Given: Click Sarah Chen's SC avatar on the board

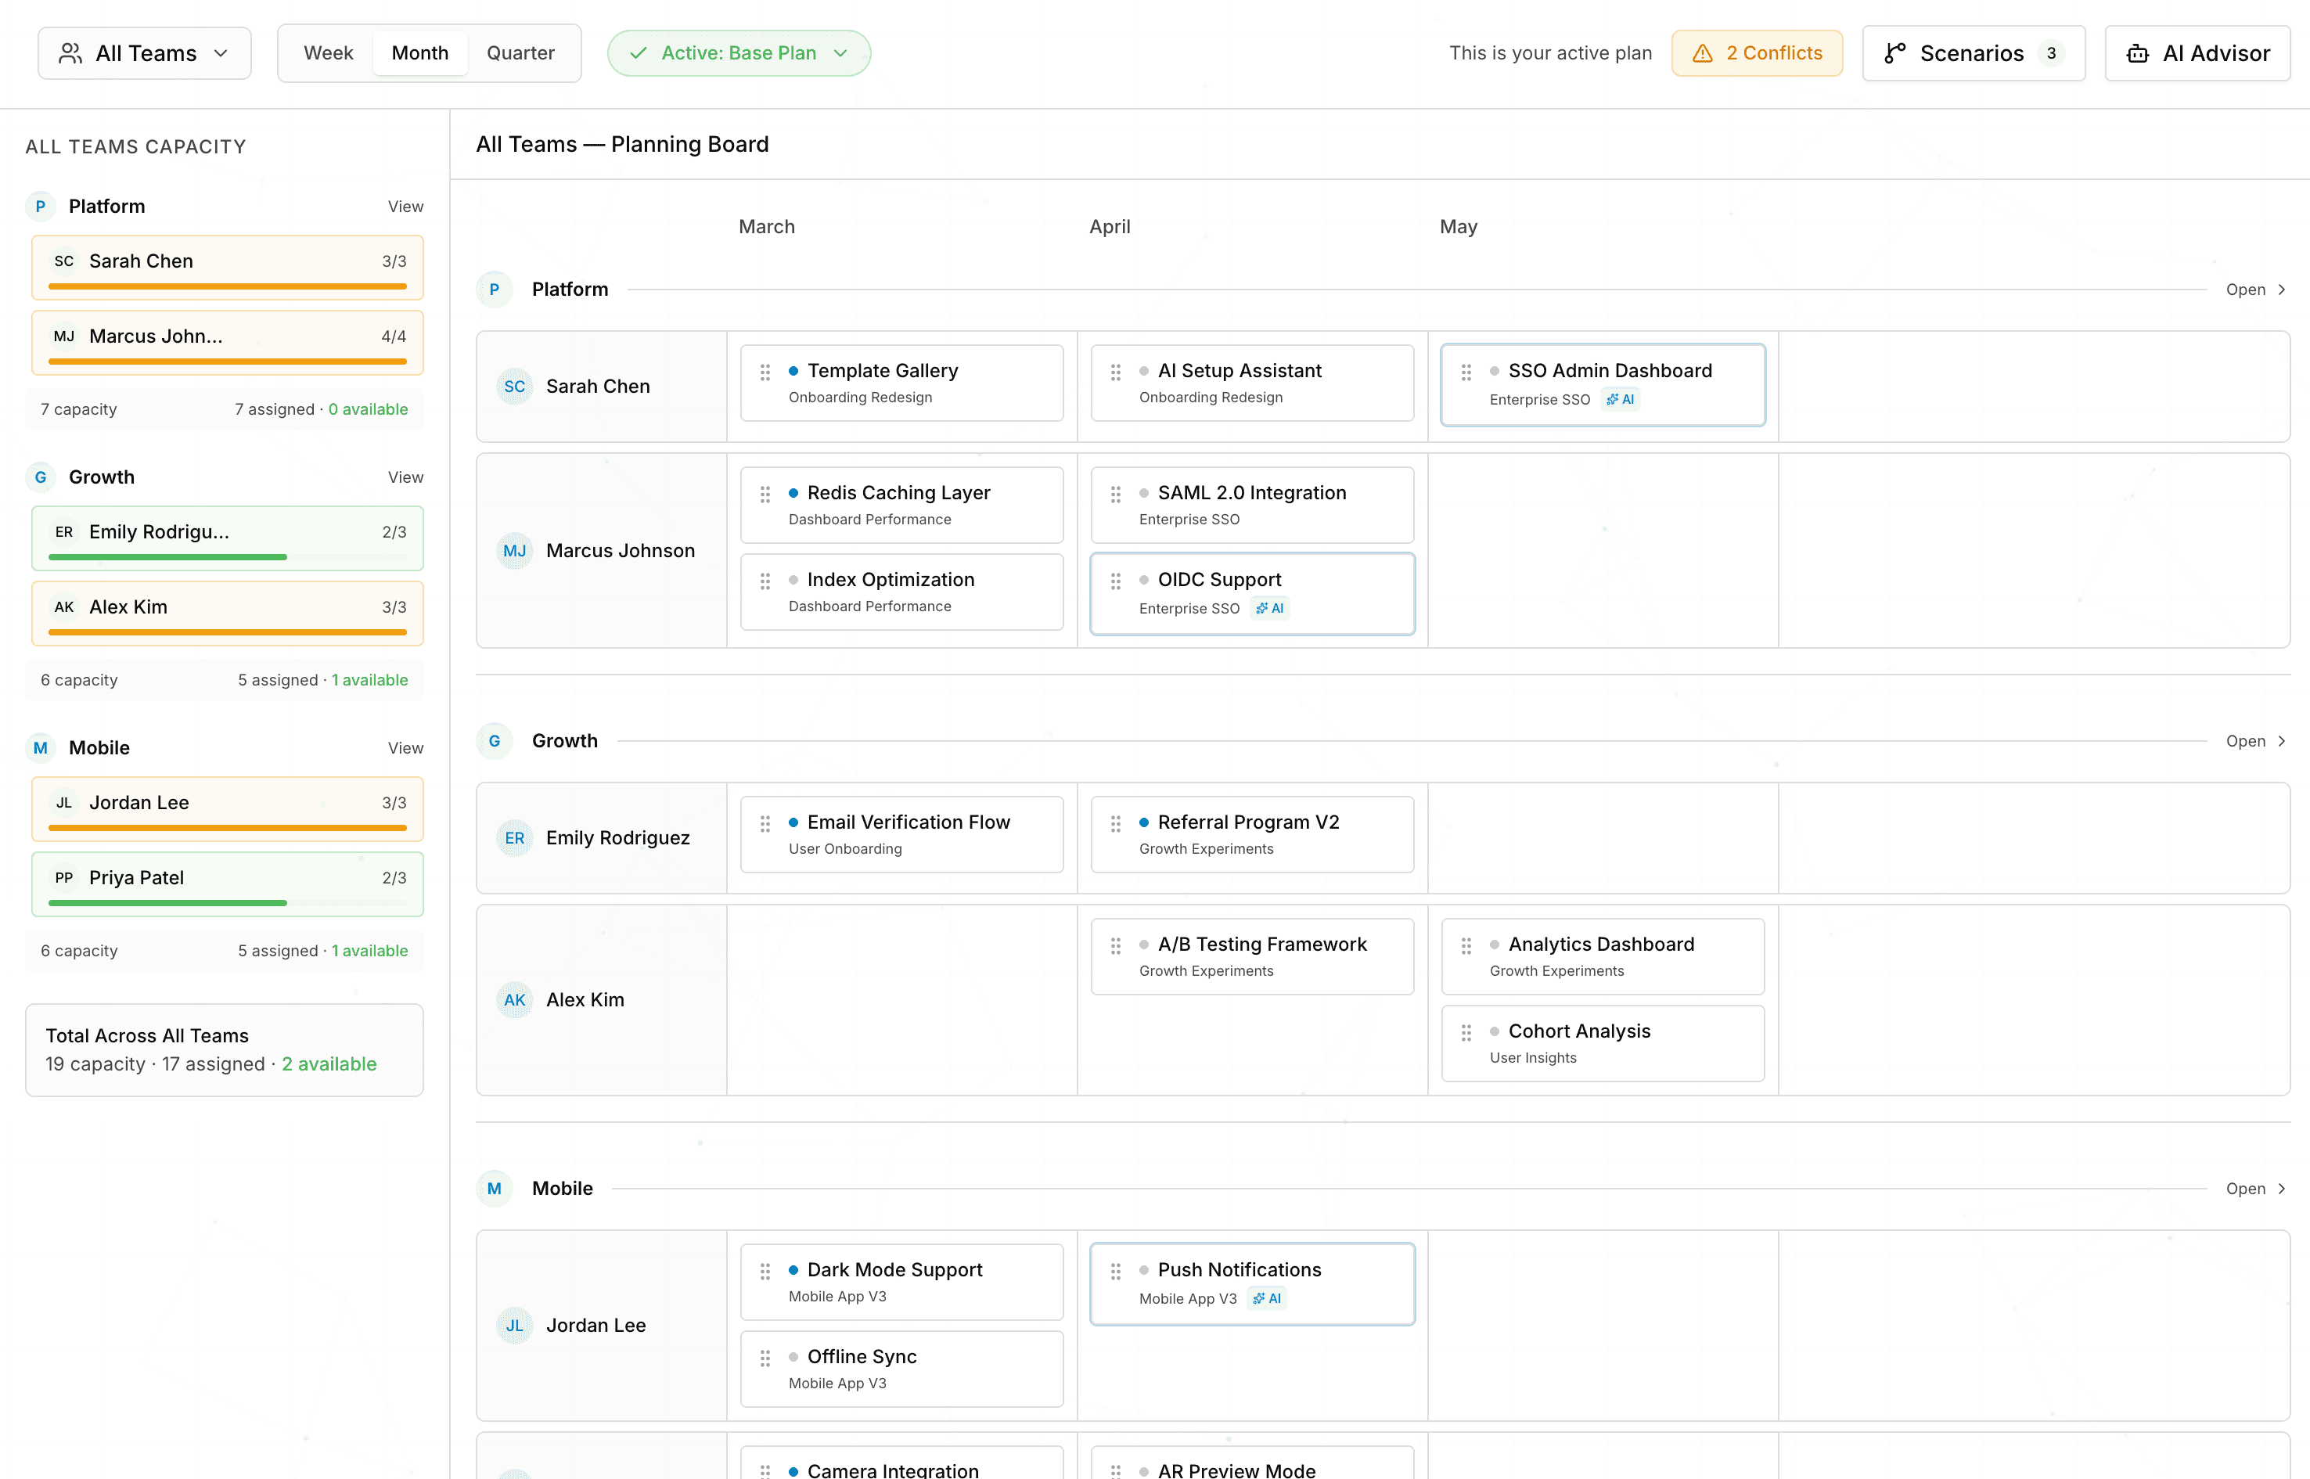Looking at the screenshot, I should click(513, 386).
